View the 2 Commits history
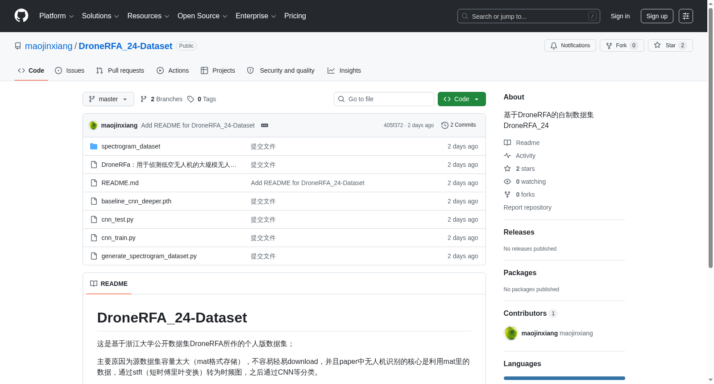The image size is (714, 384). click(458, 125)
